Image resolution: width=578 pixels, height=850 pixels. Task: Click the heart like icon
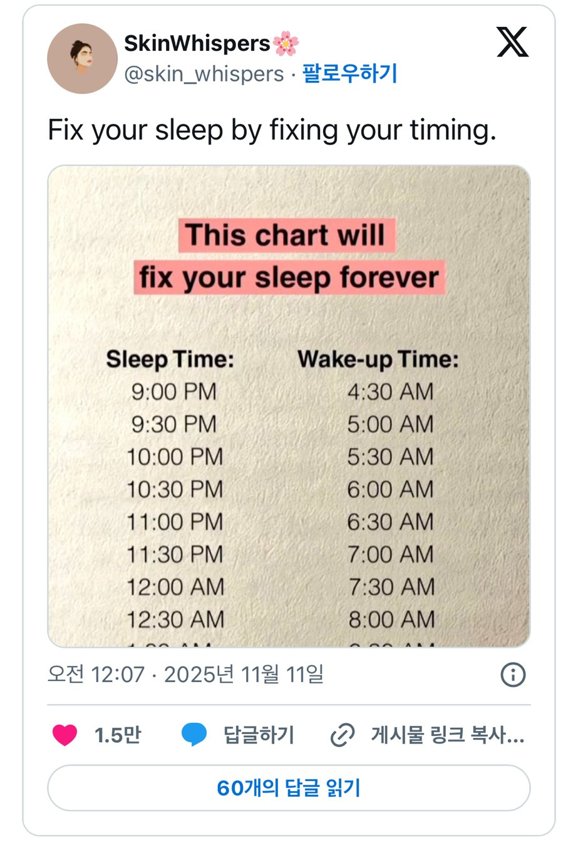coord(65,734)
